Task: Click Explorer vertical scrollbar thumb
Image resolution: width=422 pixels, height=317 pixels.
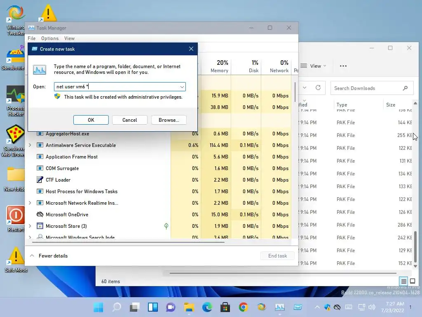Action: coord(415,246)
